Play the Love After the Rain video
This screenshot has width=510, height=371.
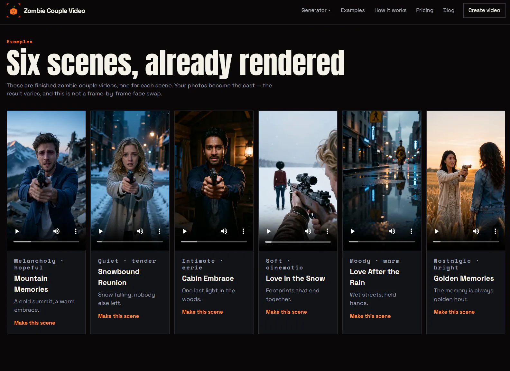pyautogui.click(x=353, y=231)
